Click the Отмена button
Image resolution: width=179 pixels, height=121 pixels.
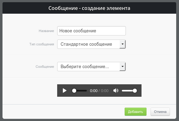[160, 112]
